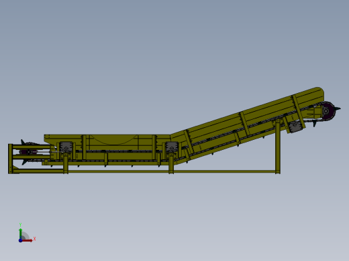Select the tall vertical support leg under incline
The width and height of the screenshot is (349, 261).
point(277,147)
